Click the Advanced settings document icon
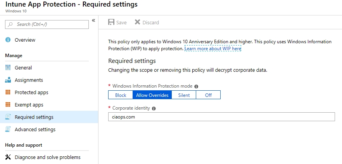 [x=8, y=130]
